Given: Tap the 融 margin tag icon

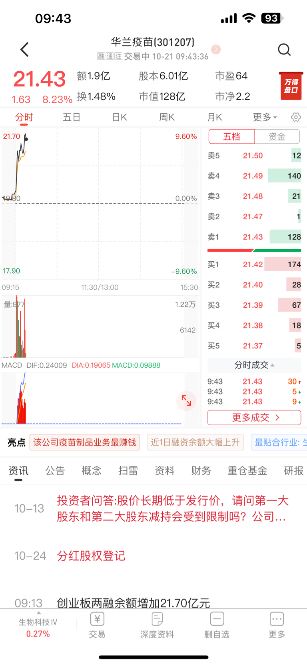Looking at the screenshot, I should pyautogui.click(x=101, y=56).
